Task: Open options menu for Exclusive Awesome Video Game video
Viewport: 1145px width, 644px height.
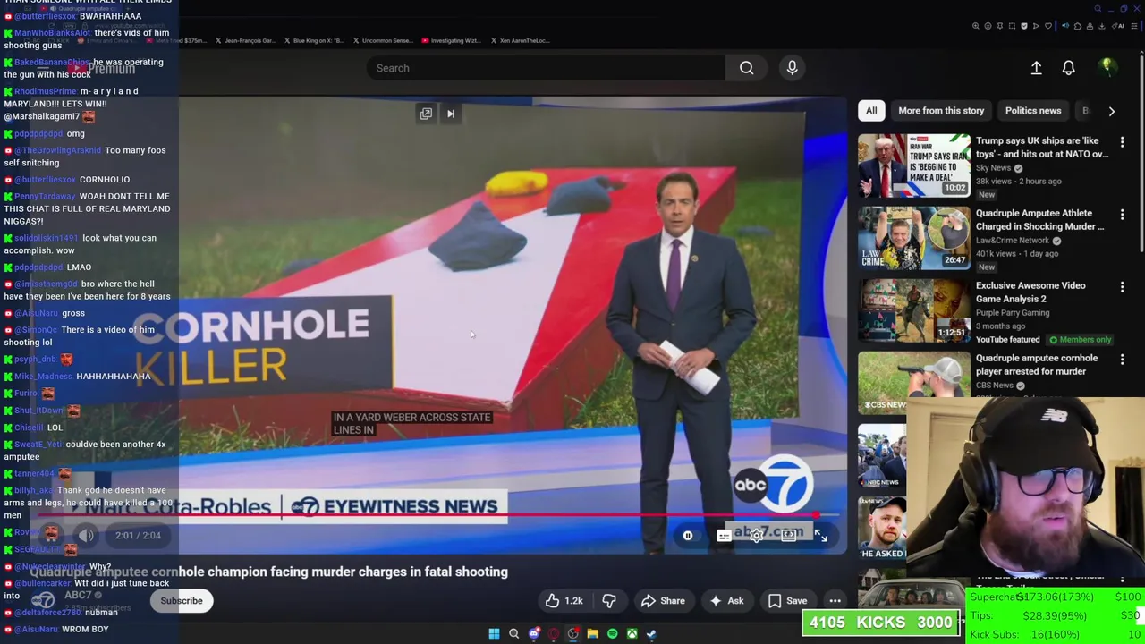Action: (x=1122, y=287)
